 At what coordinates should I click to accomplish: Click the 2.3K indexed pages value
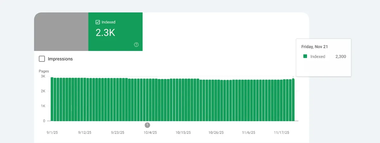pyautogui.click(x=105, y=33)
